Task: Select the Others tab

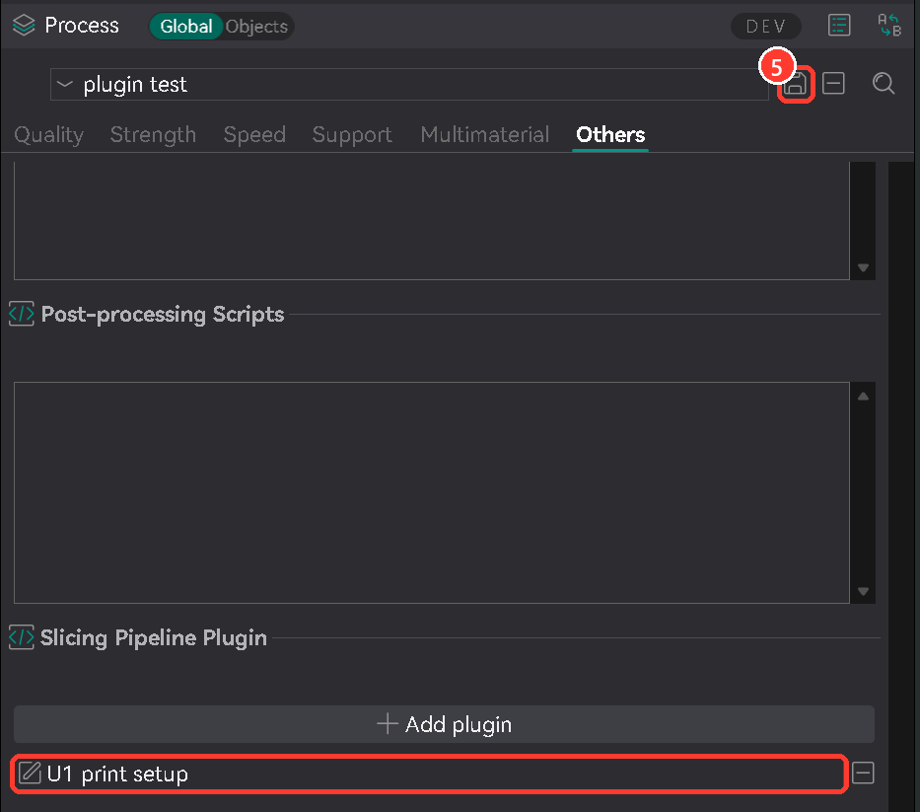Action: click(x=610, y=135)
